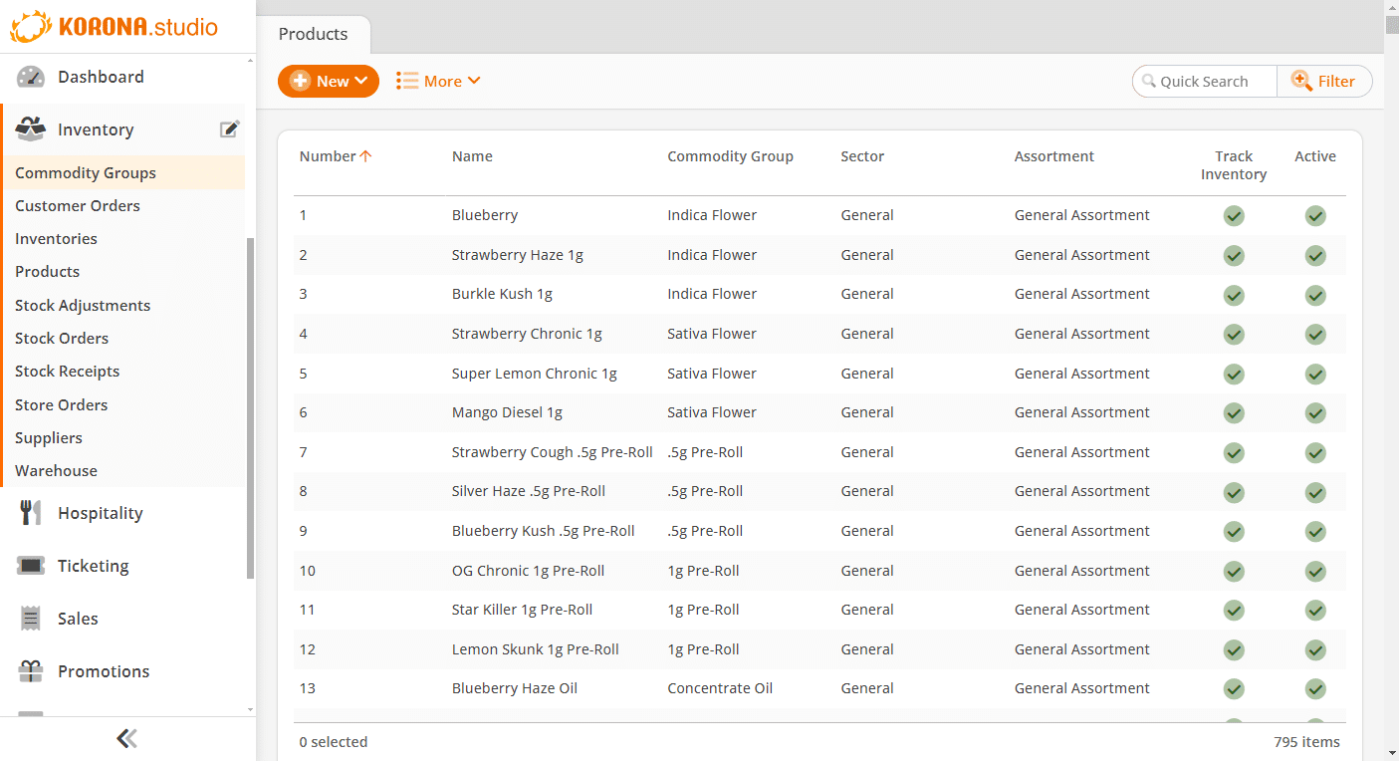Open Inventories in the sidebar
This screenshot has height=761, width=1399.
tap(56, 238)
